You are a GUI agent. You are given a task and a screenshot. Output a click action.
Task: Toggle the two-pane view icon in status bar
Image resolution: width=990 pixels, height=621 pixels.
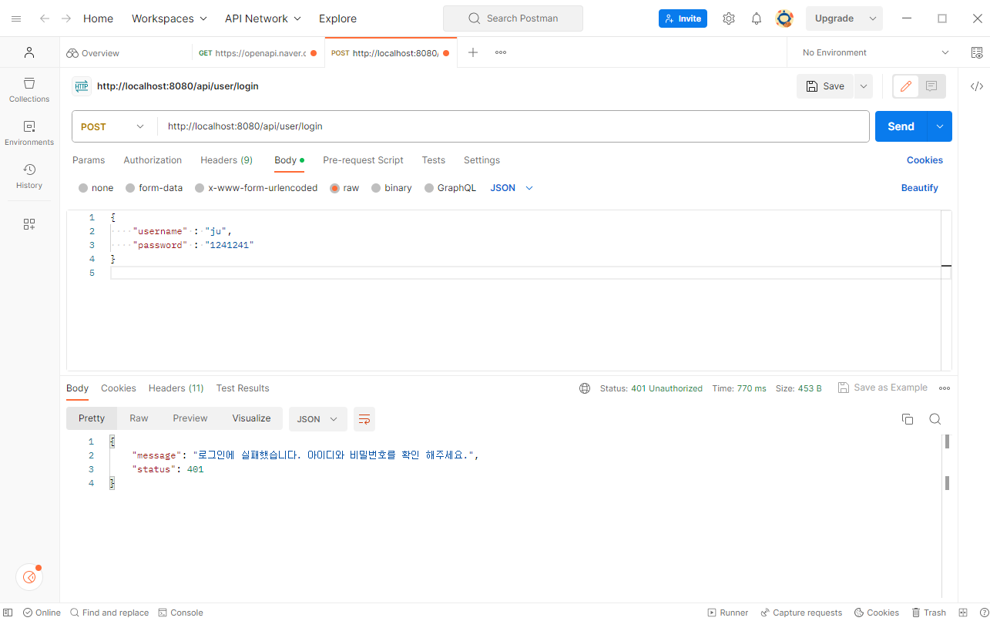click(962, 613)
